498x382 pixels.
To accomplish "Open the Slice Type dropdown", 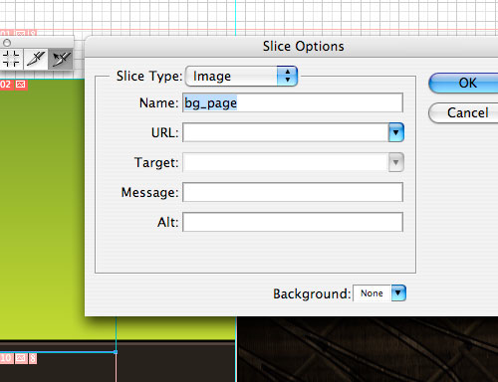I will 241,77.
